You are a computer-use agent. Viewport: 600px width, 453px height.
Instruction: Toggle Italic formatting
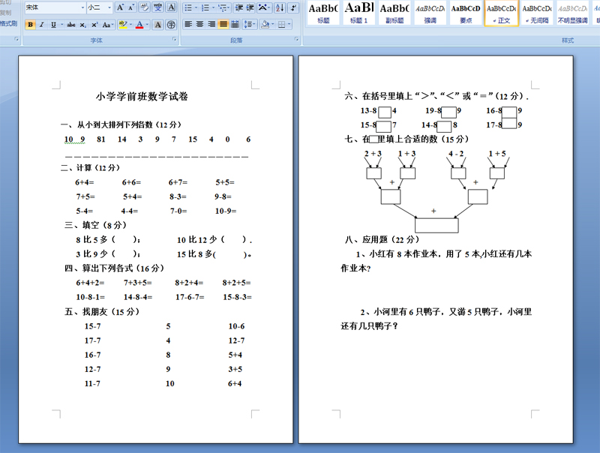42,25
